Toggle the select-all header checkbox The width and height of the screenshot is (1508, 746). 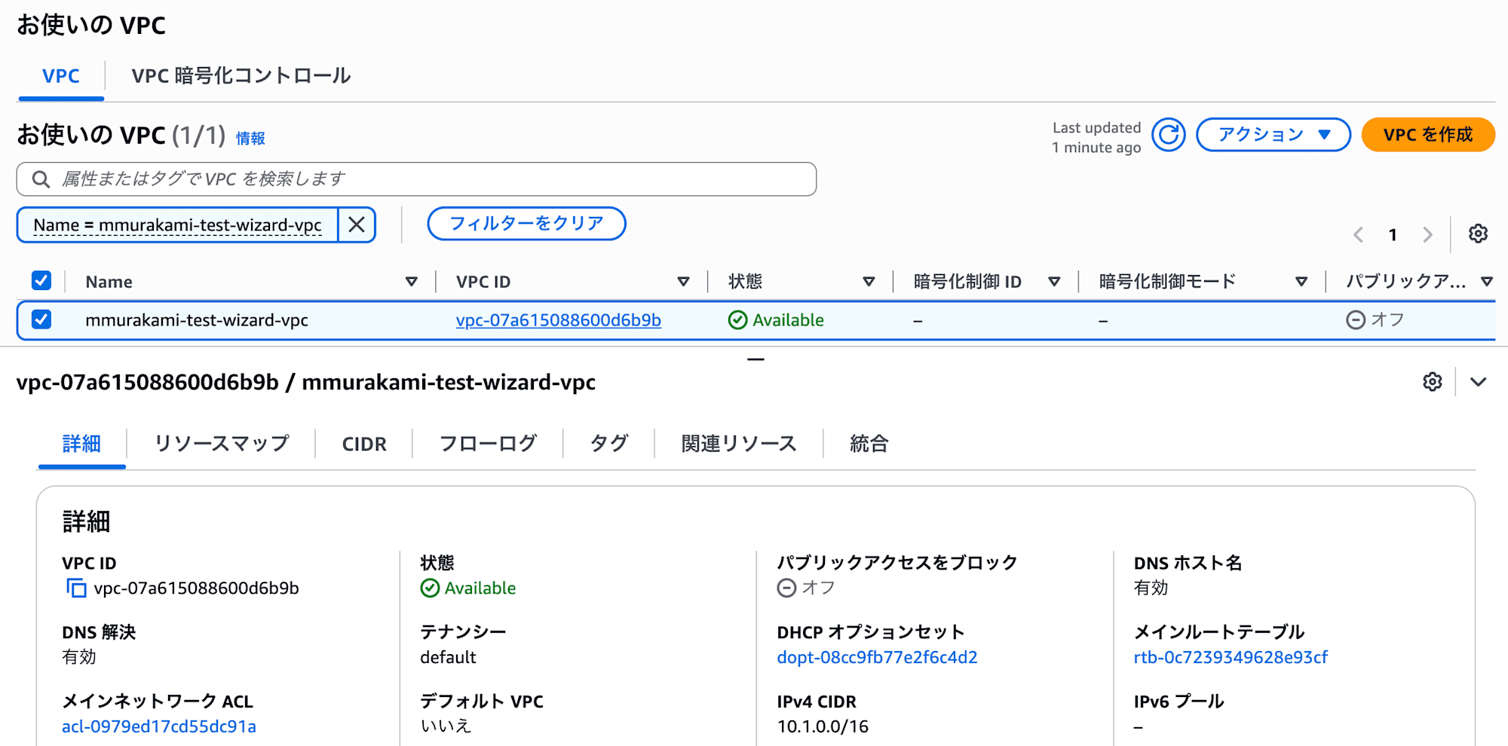pyautogui.click(x=41, y=281)
